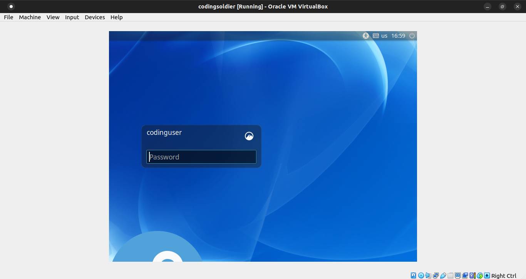Open the desktop session selector icon
Viewport: 526px width, 279px height.
tap(249, 136)
